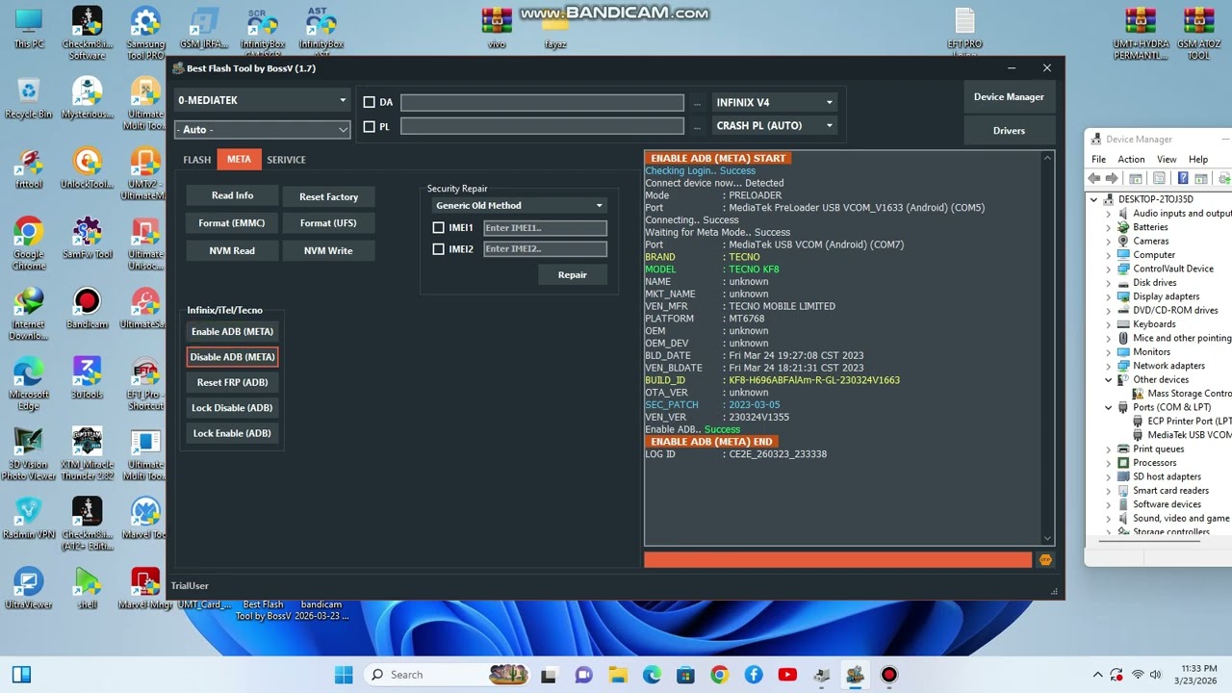Image resolution: width=1232 pixels, height=693 pixels.
Task: Open Device Manager Action menu
Action: [1131, 159]
